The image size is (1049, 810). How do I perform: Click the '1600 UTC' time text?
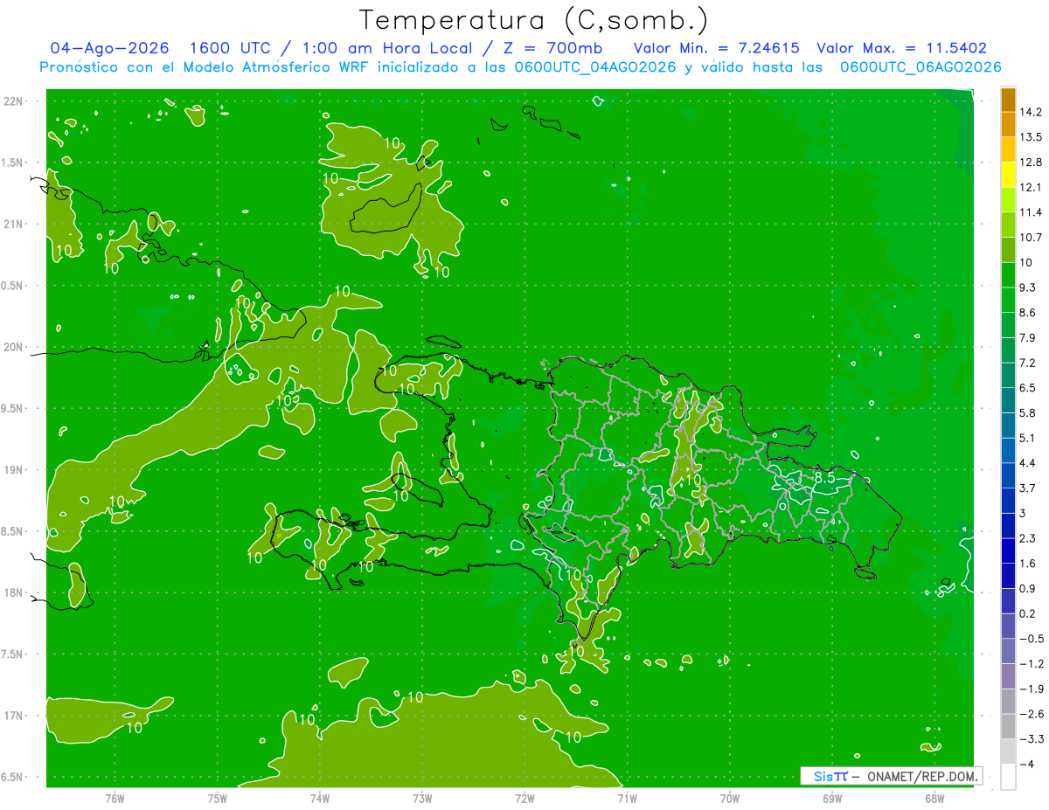click(228, 48)
